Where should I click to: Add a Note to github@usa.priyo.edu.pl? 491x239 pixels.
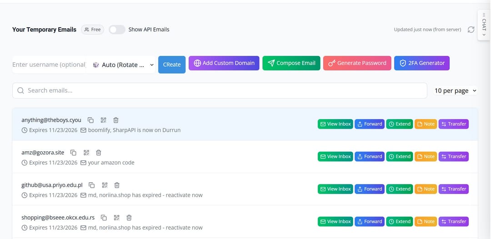click(x=426, y=189)
